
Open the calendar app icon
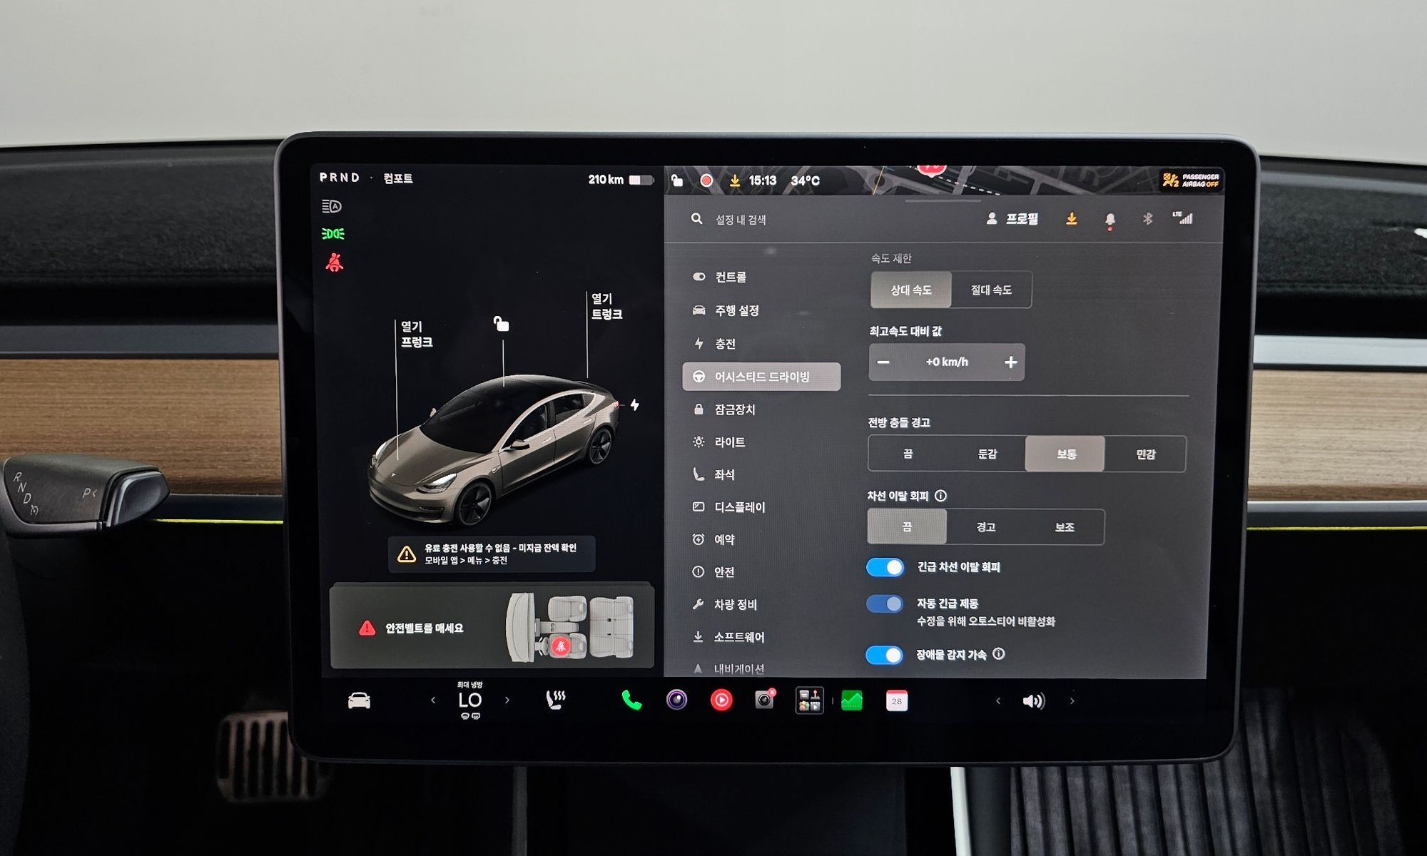click(896, 701)
